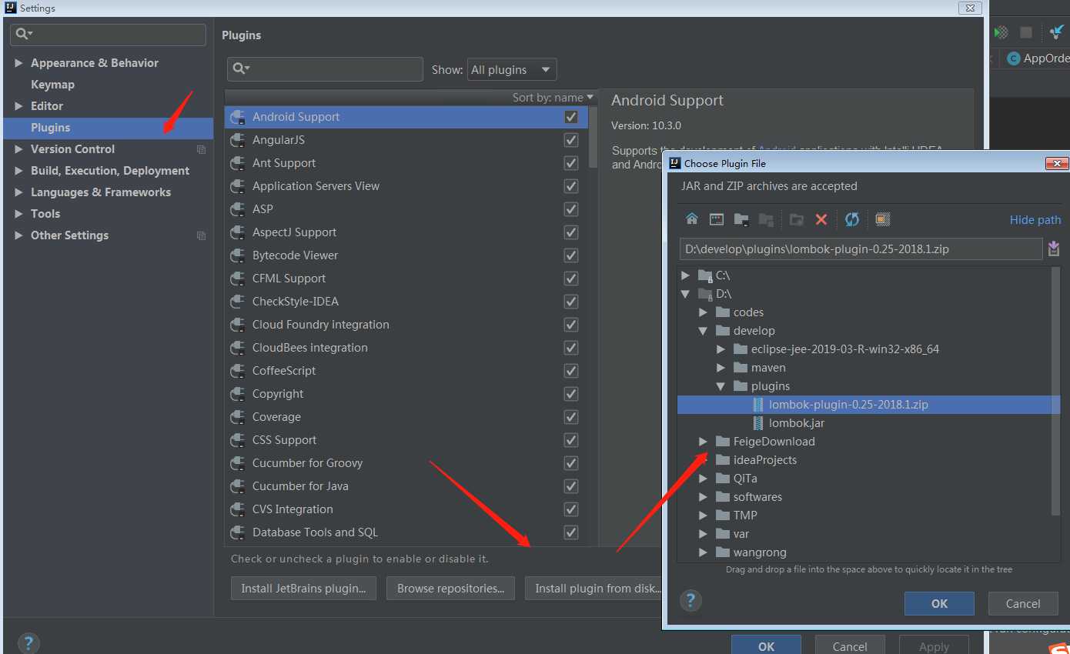Click the Database Tools and SQL plugin icon

click(x=239, y=532)
